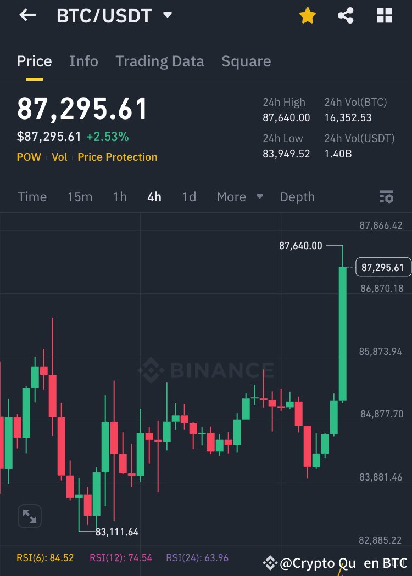Click the grid layout icon at top right

(x=385, y=15)
